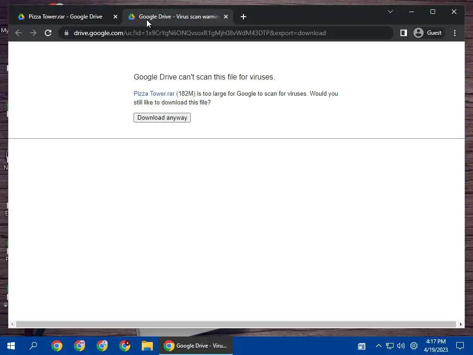Screen dimensions: 473x355
Task: Launch second Chrome profile taskbar icon
Action: coord(79,346)
